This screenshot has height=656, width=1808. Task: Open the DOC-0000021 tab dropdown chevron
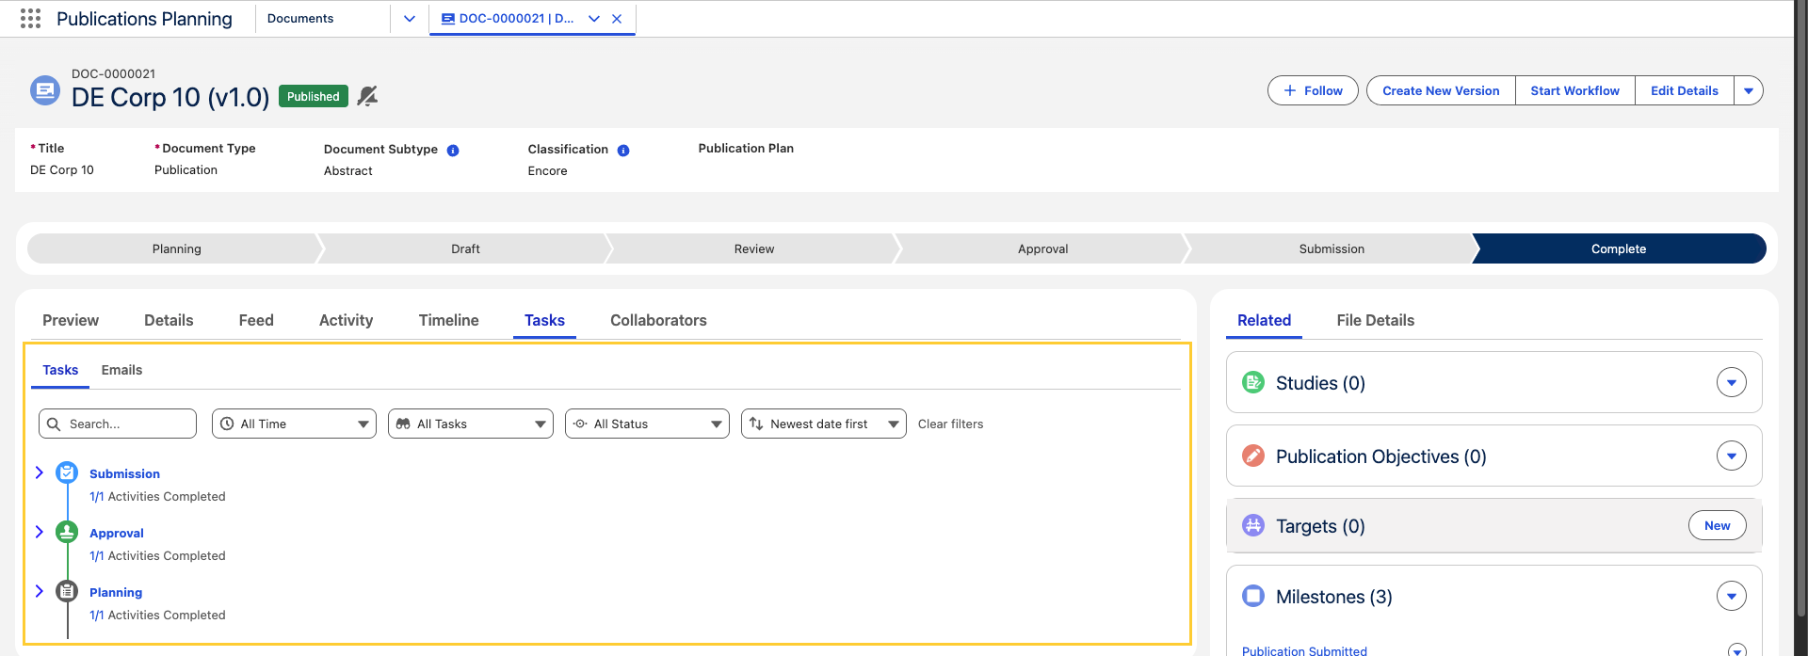click(594, 19)
